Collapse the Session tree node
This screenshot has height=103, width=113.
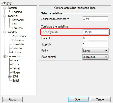click(x=5, y=8)
